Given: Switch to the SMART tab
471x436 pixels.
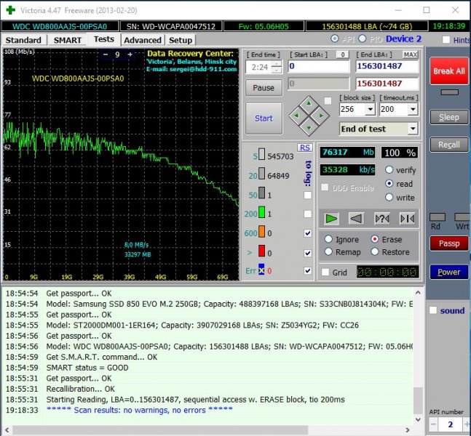Looking at the screenshot, I should pyautogui.click(x=68, y=40).
